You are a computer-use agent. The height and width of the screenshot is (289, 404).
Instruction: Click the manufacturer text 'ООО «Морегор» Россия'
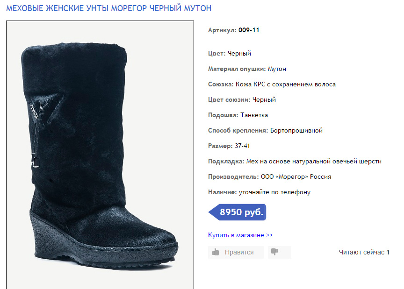[x=296, y=177]
